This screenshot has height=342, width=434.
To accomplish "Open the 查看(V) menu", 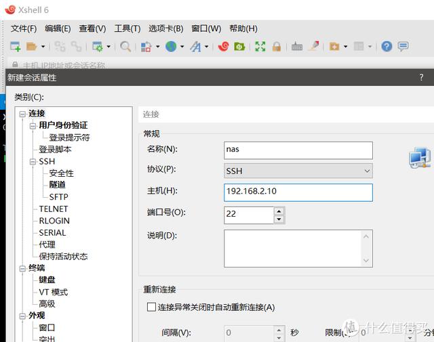I will coord(92,28).
